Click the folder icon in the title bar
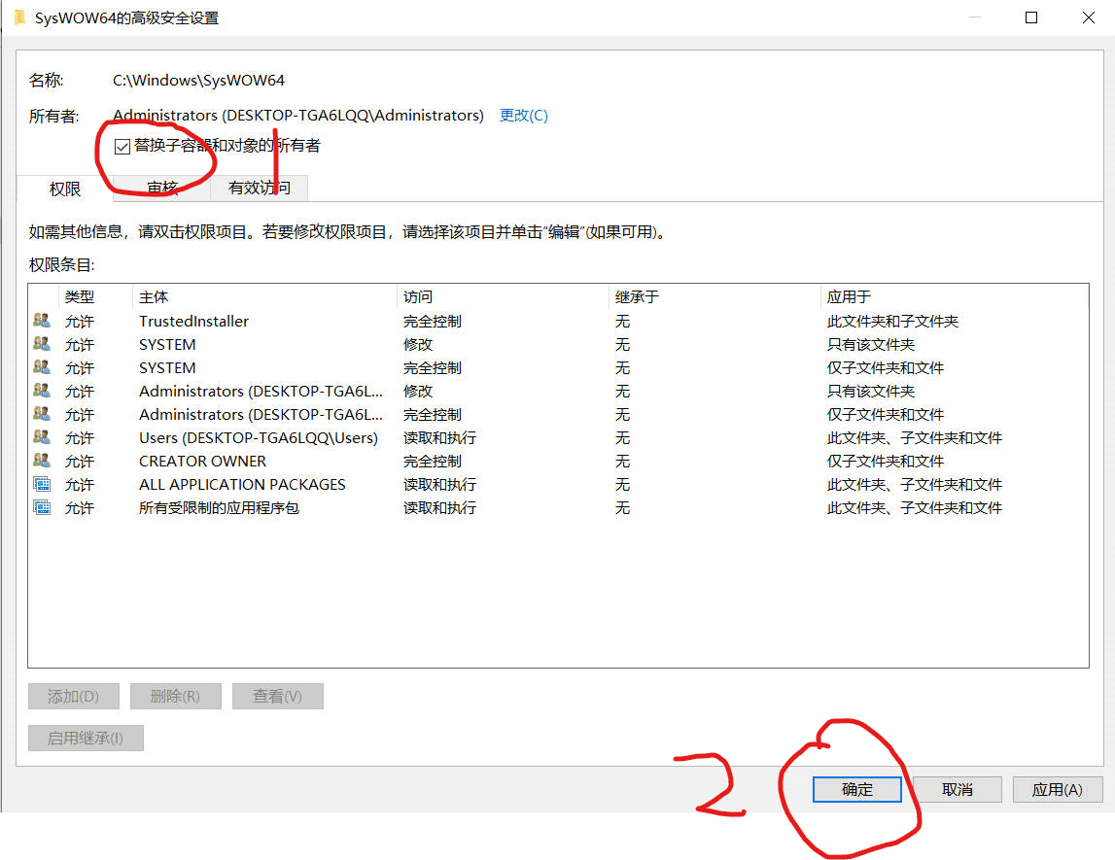Image resolution: width=1115 pixels, height=860 pixels. click(x=19, y=17)
